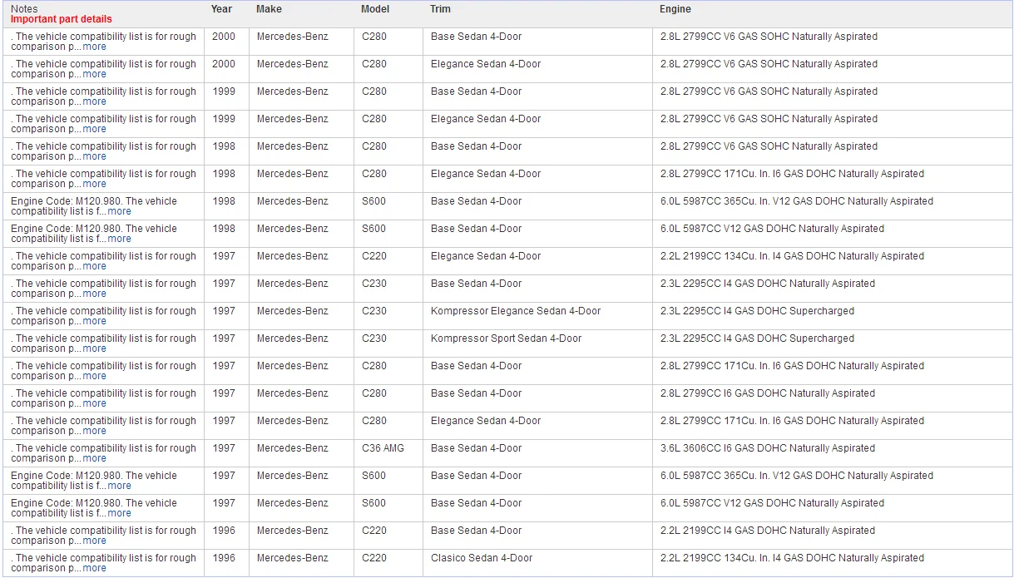This screenshot has width=1014, height=578.
Task: Select 'Mercedes-Benz' in Clasico Sedan row
Action: pos(293,558)
